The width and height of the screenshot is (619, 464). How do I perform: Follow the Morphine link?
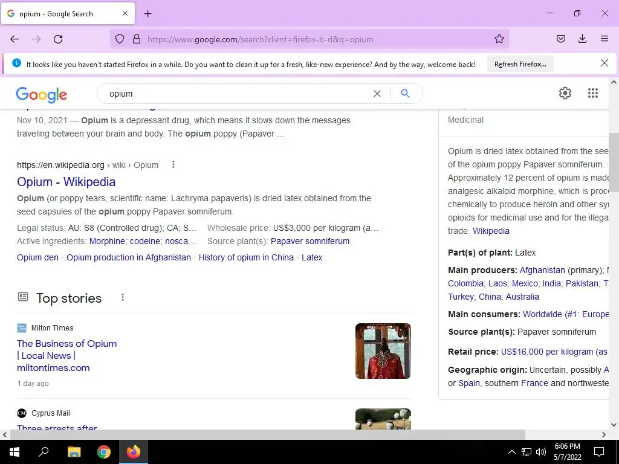[x=107, y=241]
